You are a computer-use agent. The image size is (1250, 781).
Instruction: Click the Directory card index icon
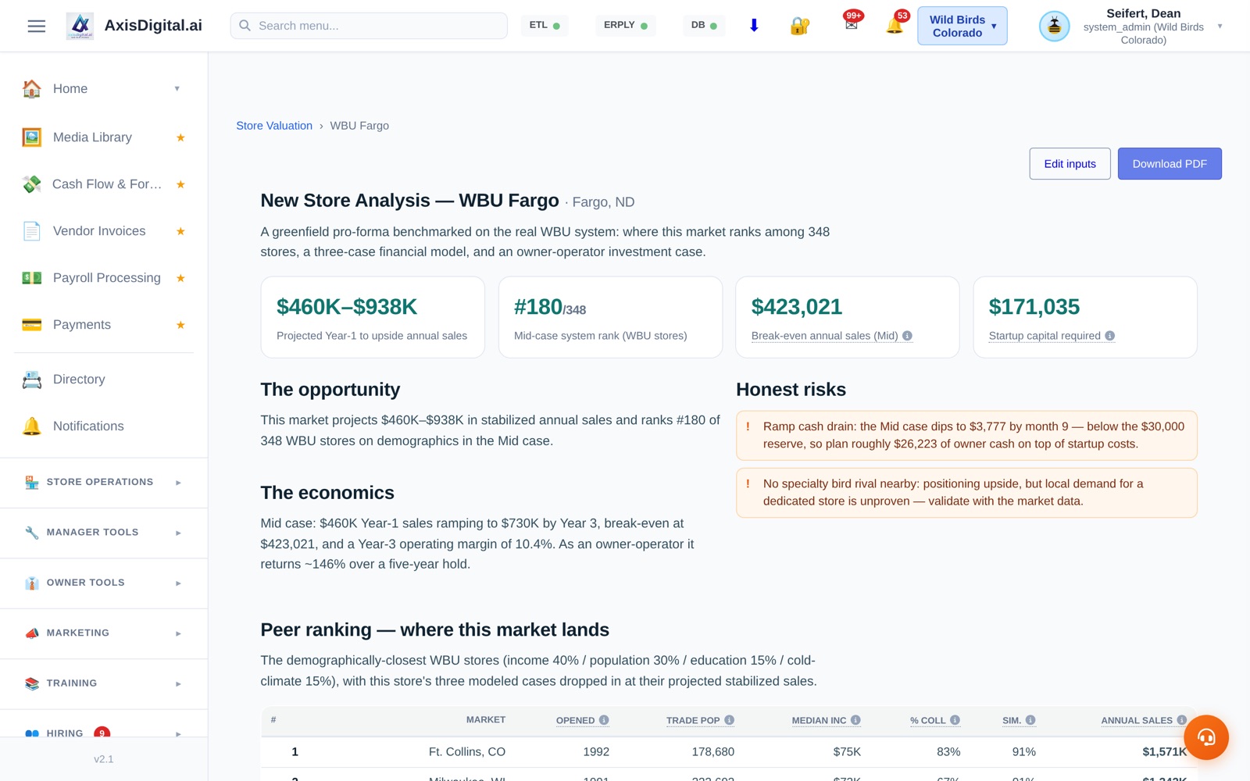pyautogui.click(x=32, y=380)
